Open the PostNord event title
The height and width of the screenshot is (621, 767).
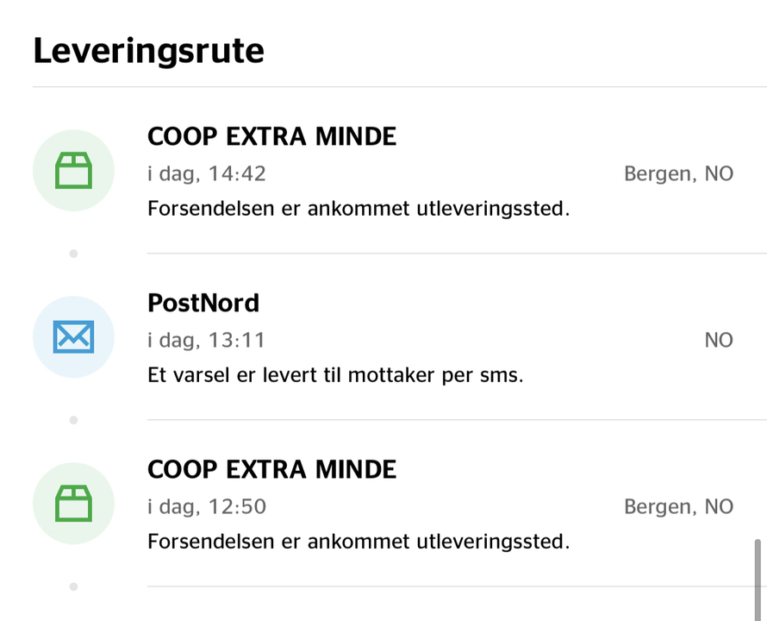203,303
